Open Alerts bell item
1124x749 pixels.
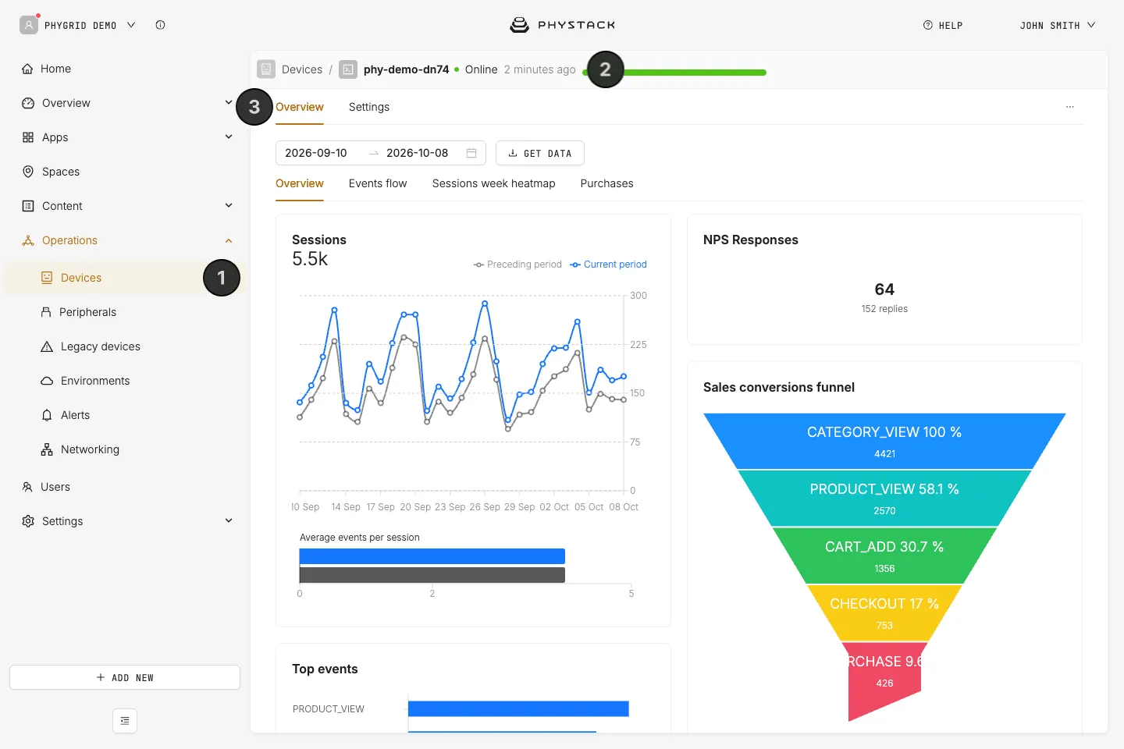point(47,415)
